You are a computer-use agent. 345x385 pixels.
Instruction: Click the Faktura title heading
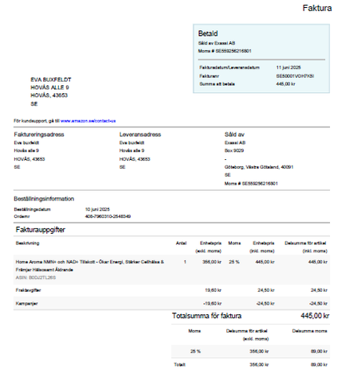pos(317,8)
